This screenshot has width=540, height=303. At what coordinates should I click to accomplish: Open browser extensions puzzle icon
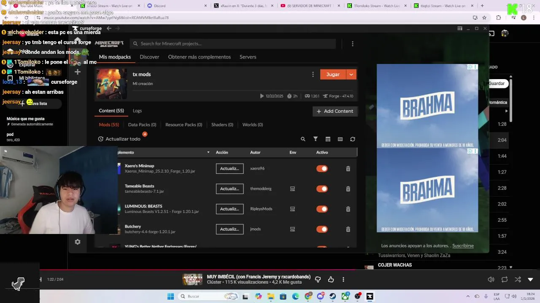(x=499, y=18)
